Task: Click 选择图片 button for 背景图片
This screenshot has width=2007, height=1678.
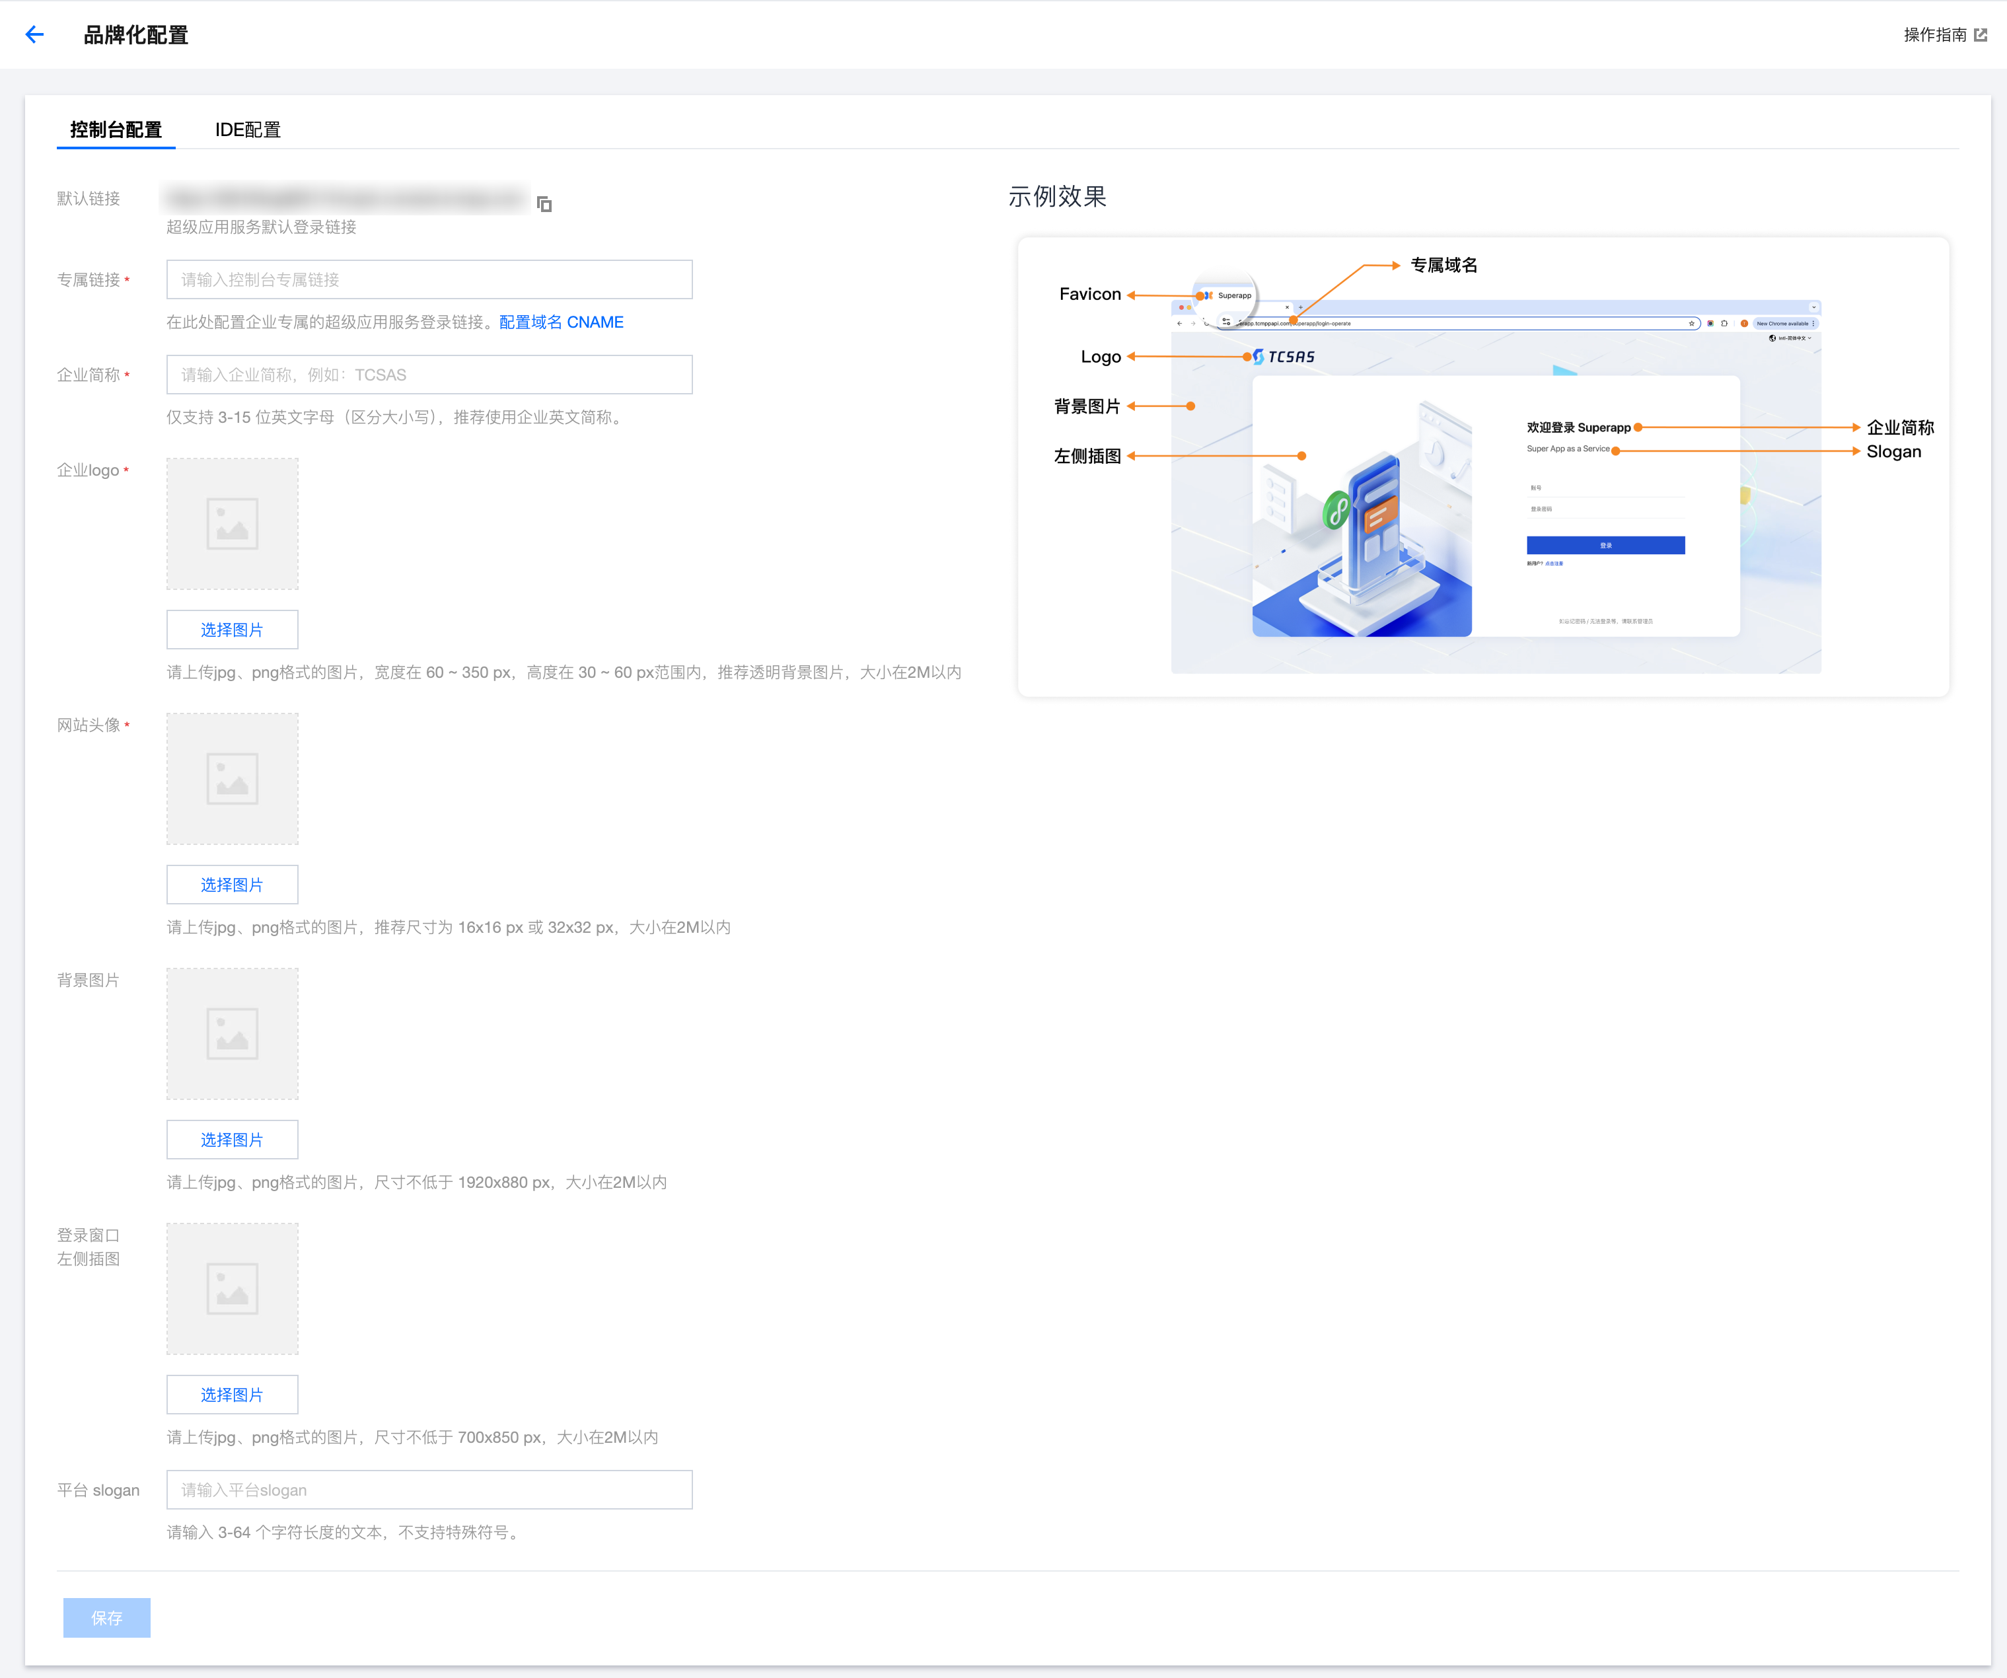Action: (233, 1139)
